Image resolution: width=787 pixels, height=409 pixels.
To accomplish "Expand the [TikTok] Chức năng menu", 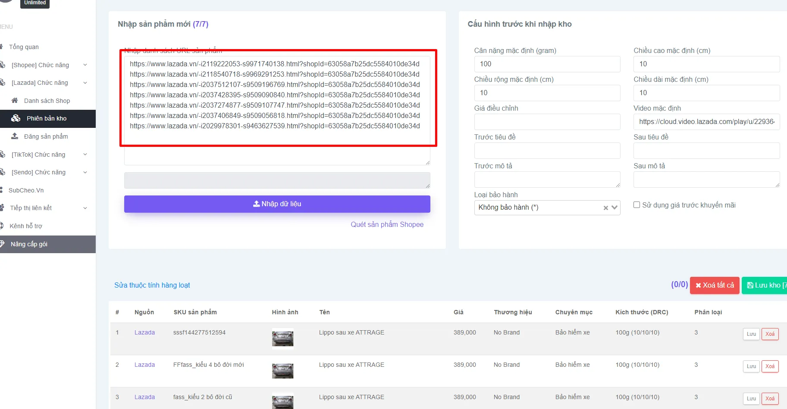I will tap(48, 155).
